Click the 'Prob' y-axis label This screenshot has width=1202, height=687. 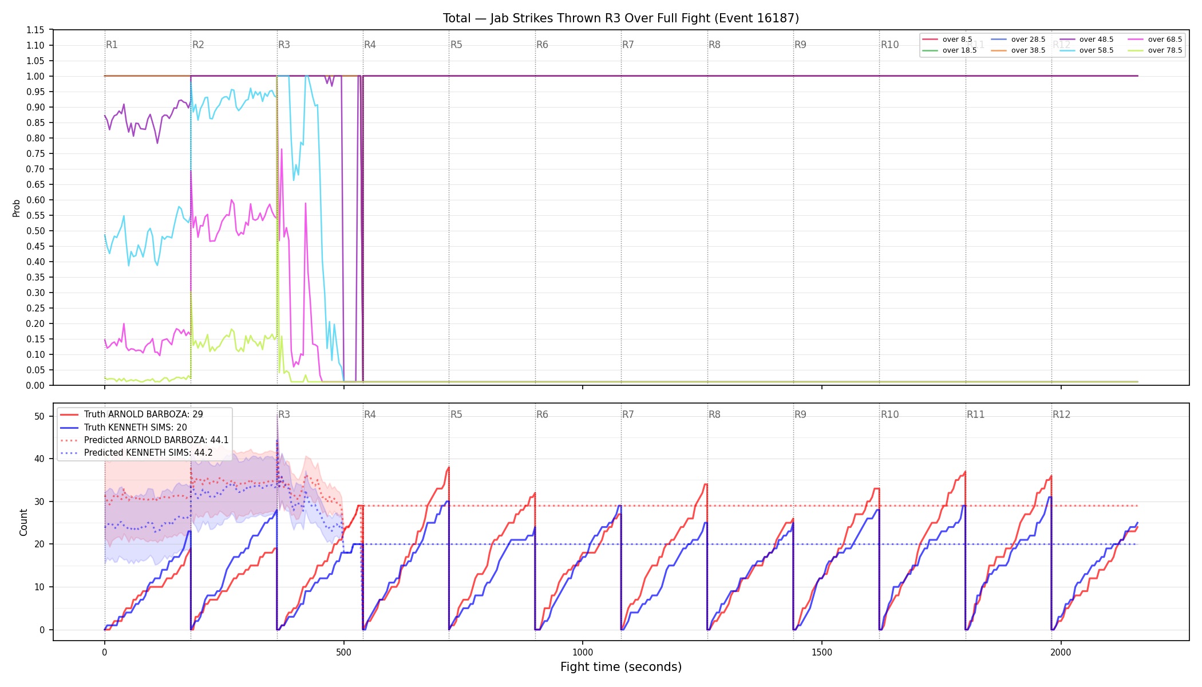click(x=17, y=208)
